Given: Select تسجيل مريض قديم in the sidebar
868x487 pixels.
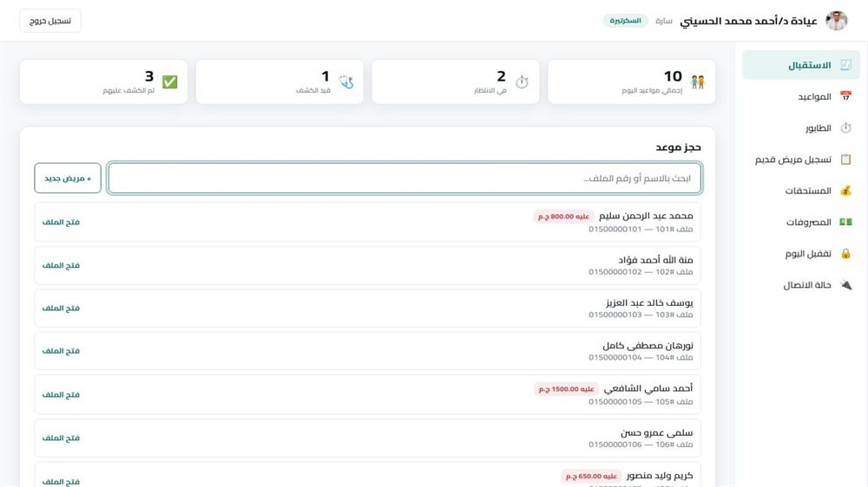Looking at the screenshot, I should coord(801,159).
